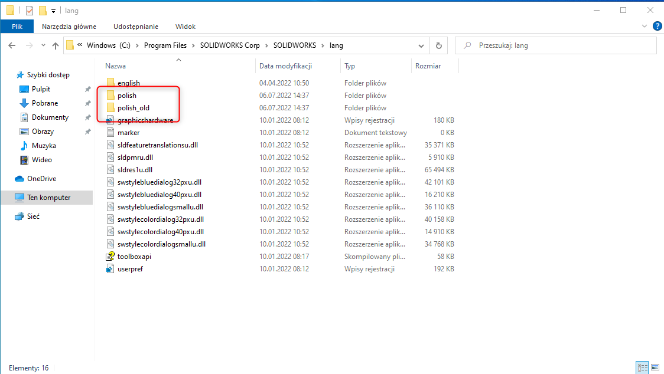Select marker text document icon
The width and height of the screenshot is (664, 374).
point(110,132)
